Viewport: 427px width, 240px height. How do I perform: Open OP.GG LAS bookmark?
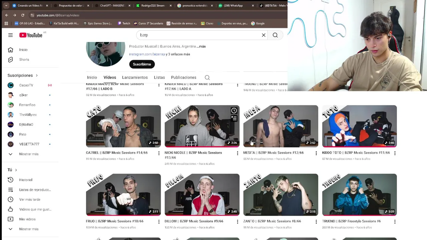tap(30, 23)
